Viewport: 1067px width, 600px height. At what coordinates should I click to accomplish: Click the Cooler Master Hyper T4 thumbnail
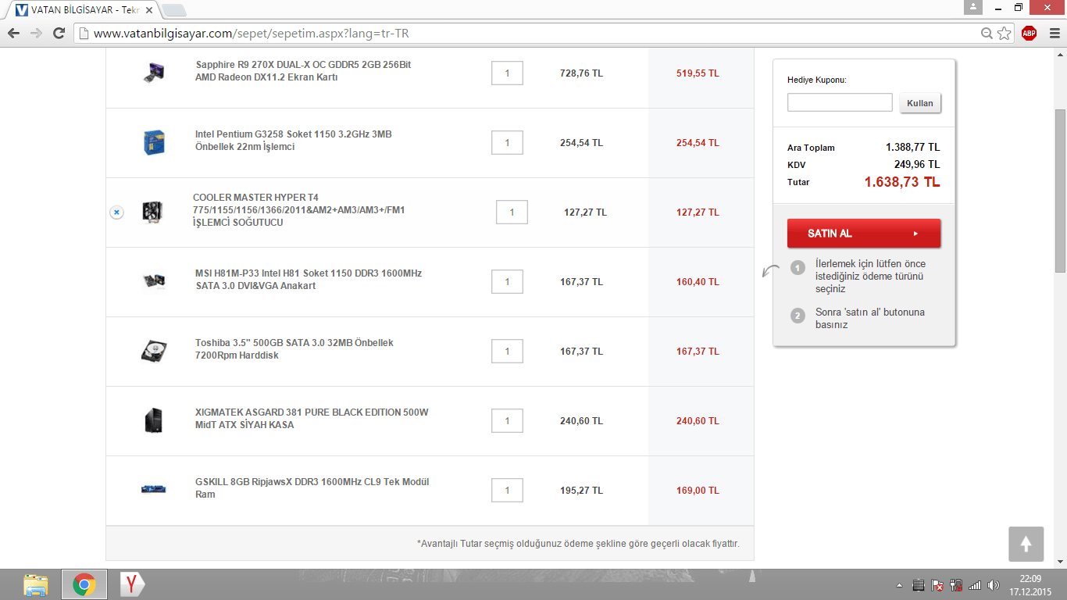click(x=152, y=212)
